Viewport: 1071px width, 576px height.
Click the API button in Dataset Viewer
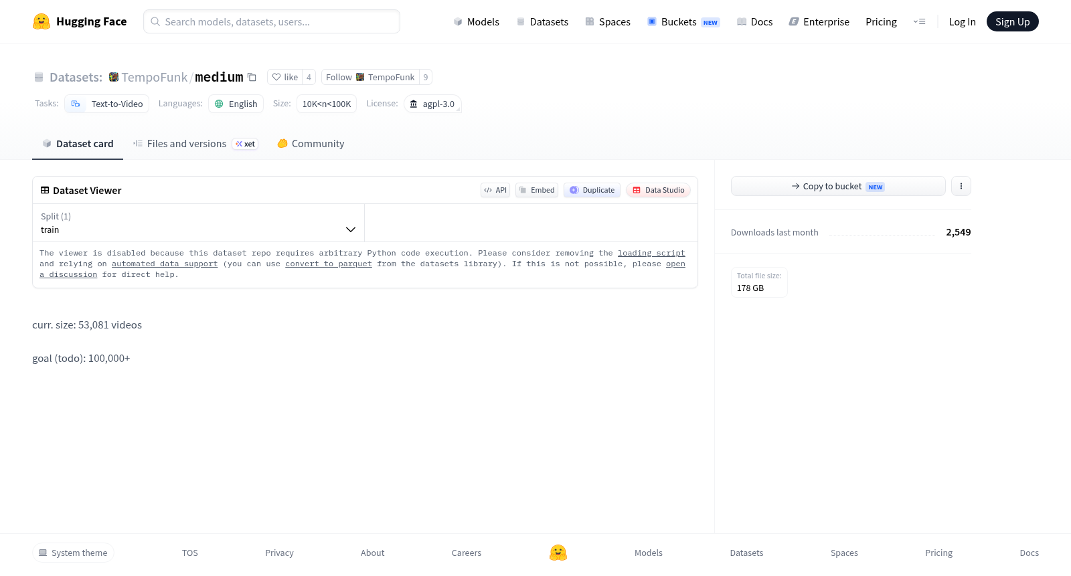(x=495, y=190)
